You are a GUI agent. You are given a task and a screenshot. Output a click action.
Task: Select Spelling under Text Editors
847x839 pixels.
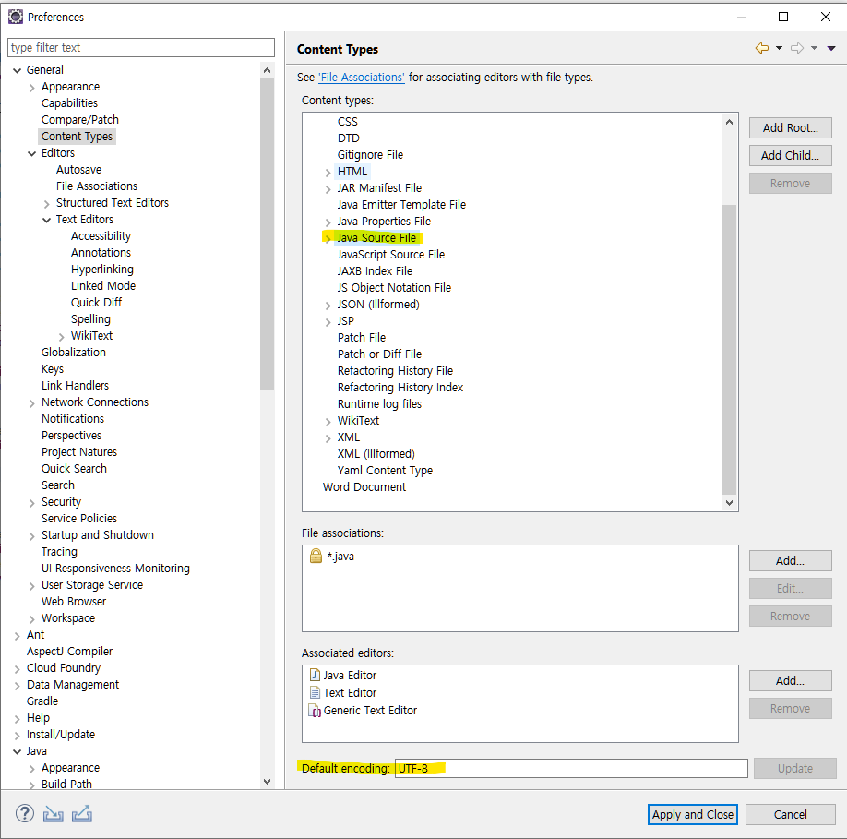click(x=90, y=318)
